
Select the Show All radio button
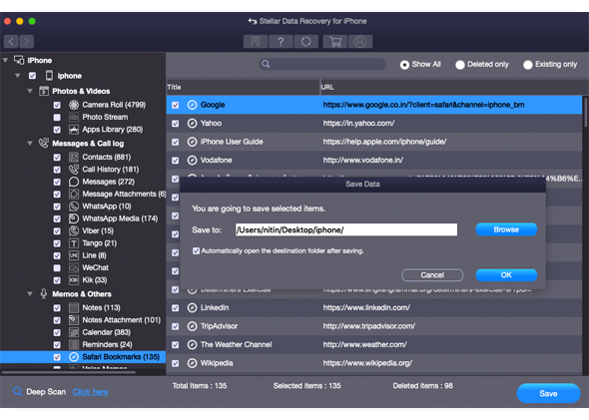[x=404, y=65]
